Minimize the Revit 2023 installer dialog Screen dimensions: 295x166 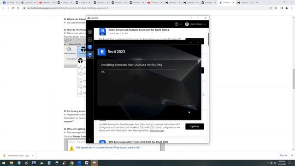tap(190, 42)
